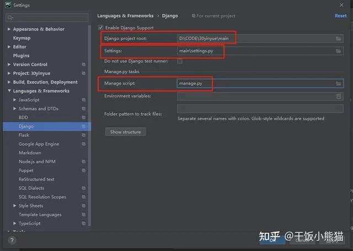Click the project-level icon beside TypeScript
The height and width of the screenshot is (251, 353).
pos(83,223)
